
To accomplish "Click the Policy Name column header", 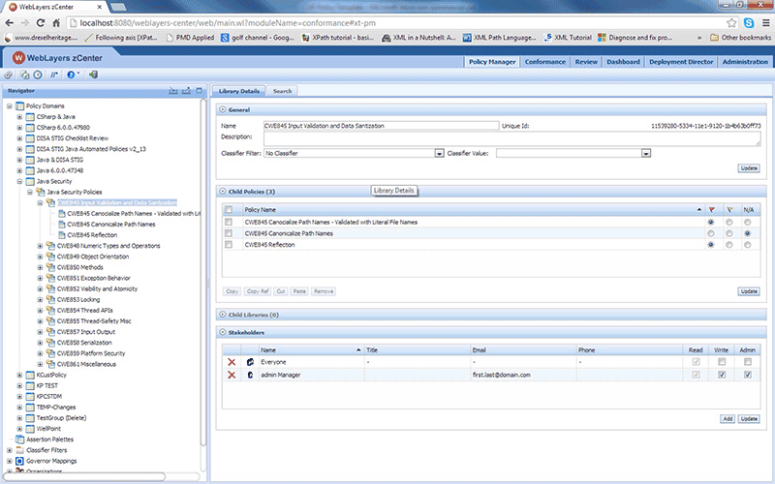I will pos(474,210).
